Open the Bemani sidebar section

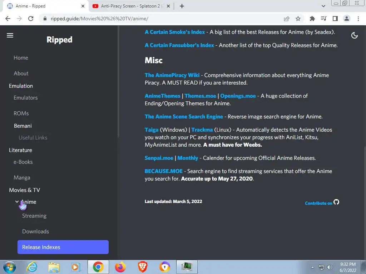[23, 126]
